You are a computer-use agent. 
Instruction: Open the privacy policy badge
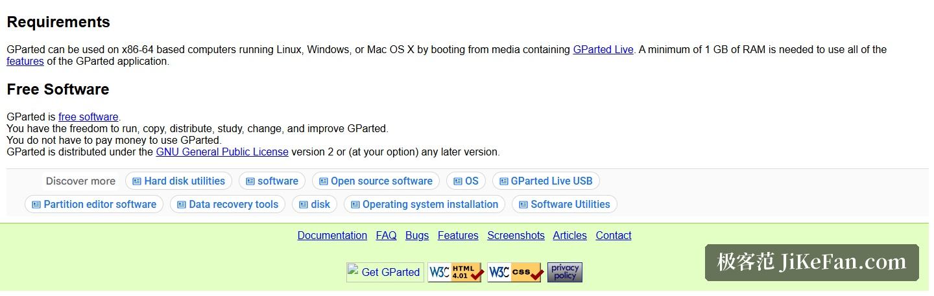[x=565, y=273]
